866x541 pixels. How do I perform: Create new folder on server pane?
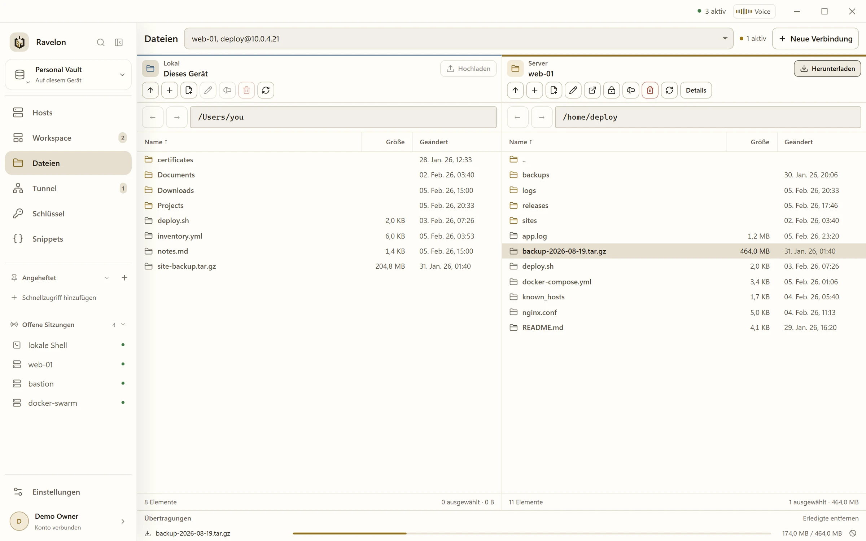(534, 90)
